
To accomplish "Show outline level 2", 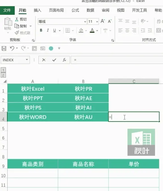I will (3, 75).
